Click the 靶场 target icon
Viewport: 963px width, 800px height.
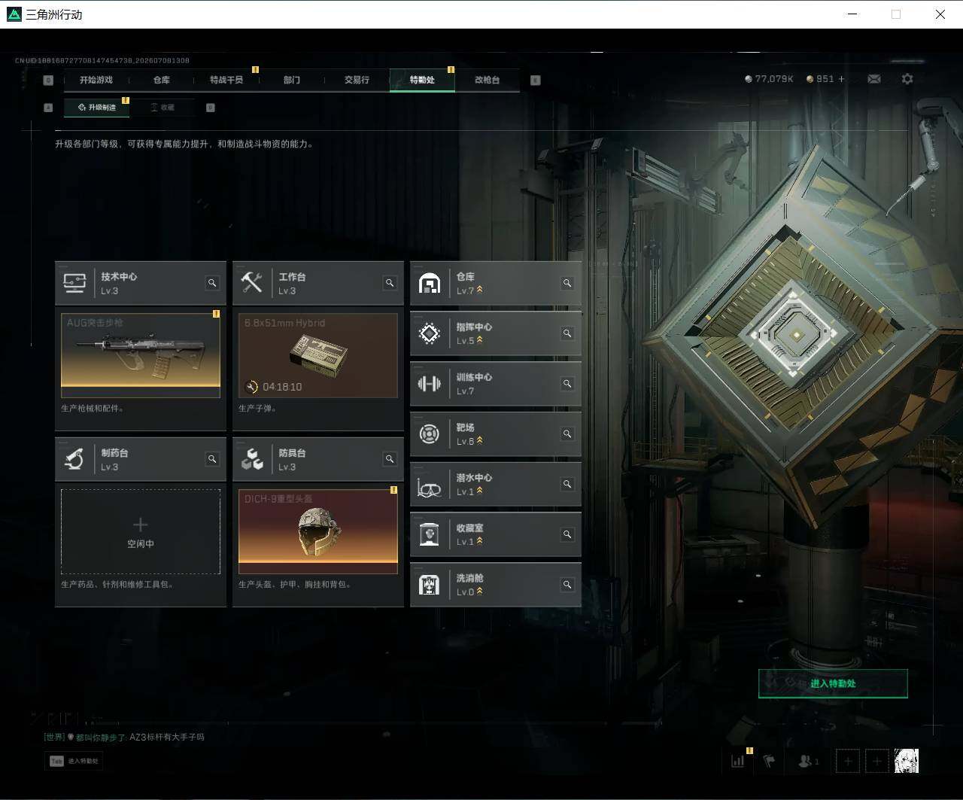click(429, 434)
